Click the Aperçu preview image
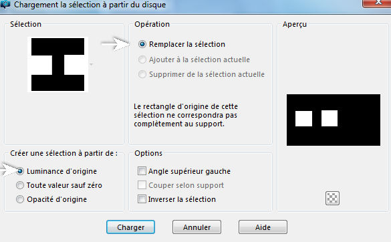The image size is (391, 242). click(334, 120)
